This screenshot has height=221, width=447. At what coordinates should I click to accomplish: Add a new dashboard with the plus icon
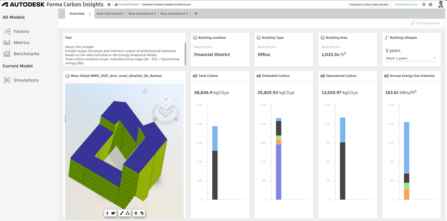[x=196, y=14]
